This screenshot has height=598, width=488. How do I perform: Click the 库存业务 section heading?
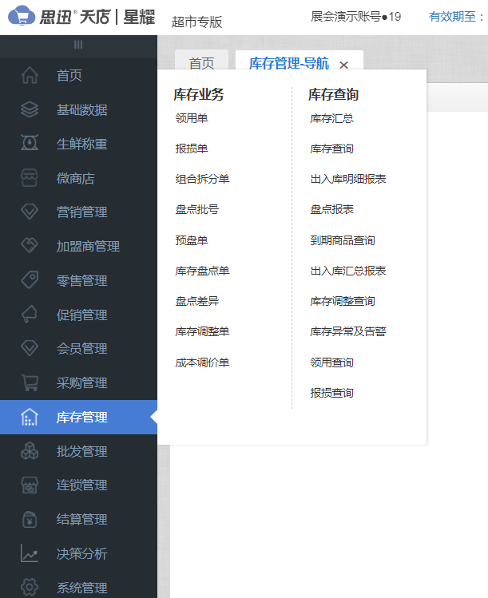[x=199, y=94]
